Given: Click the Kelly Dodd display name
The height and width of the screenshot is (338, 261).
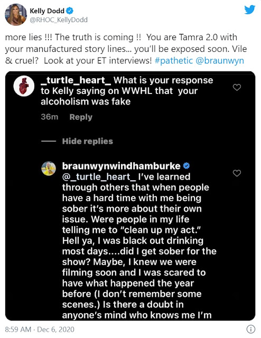Looking at the screenshot, I should pos(47,11).
